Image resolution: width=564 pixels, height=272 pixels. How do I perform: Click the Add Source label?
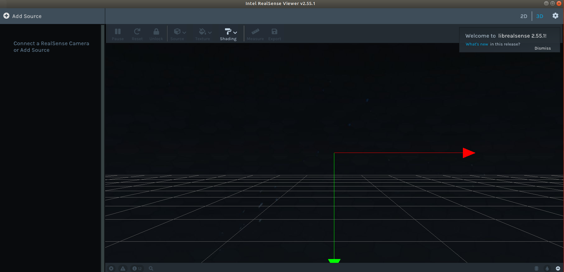point(27,16)
